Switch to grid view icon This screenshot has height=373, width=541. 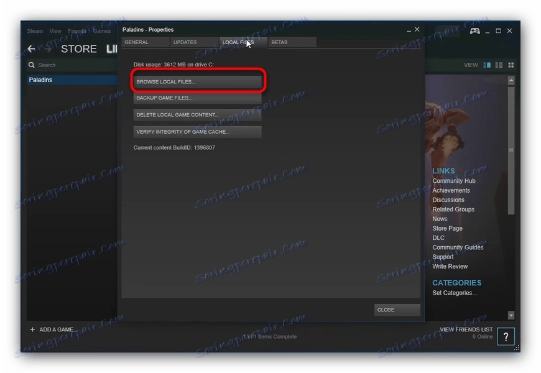[x=511, y=65]
